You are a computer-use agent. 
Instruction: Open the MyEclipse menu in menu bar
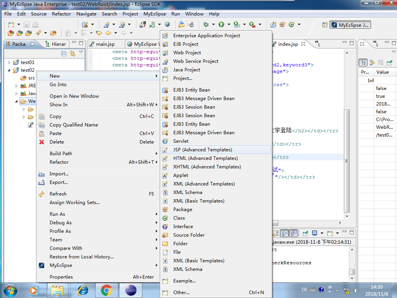click(154, 14)
